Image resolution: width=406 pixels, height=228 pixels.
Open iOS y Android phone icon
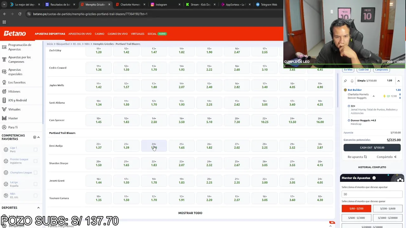point(4,100)
